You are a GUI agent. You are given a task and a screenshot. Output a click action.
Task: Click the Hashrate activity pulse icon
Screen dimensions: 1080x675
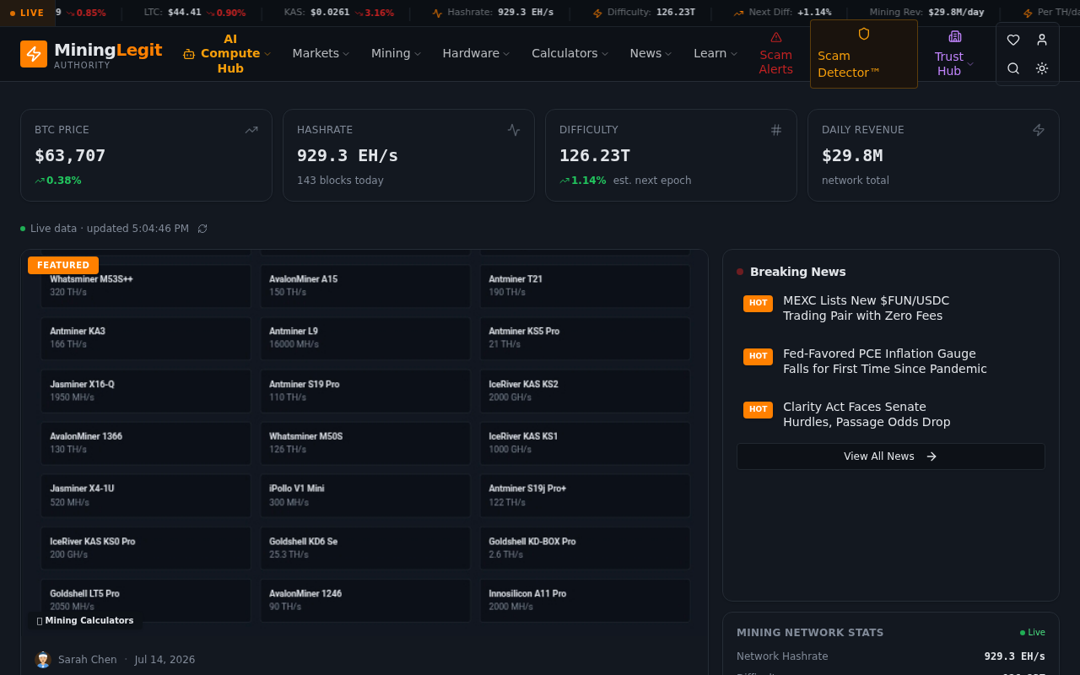(x=514, y=130)
